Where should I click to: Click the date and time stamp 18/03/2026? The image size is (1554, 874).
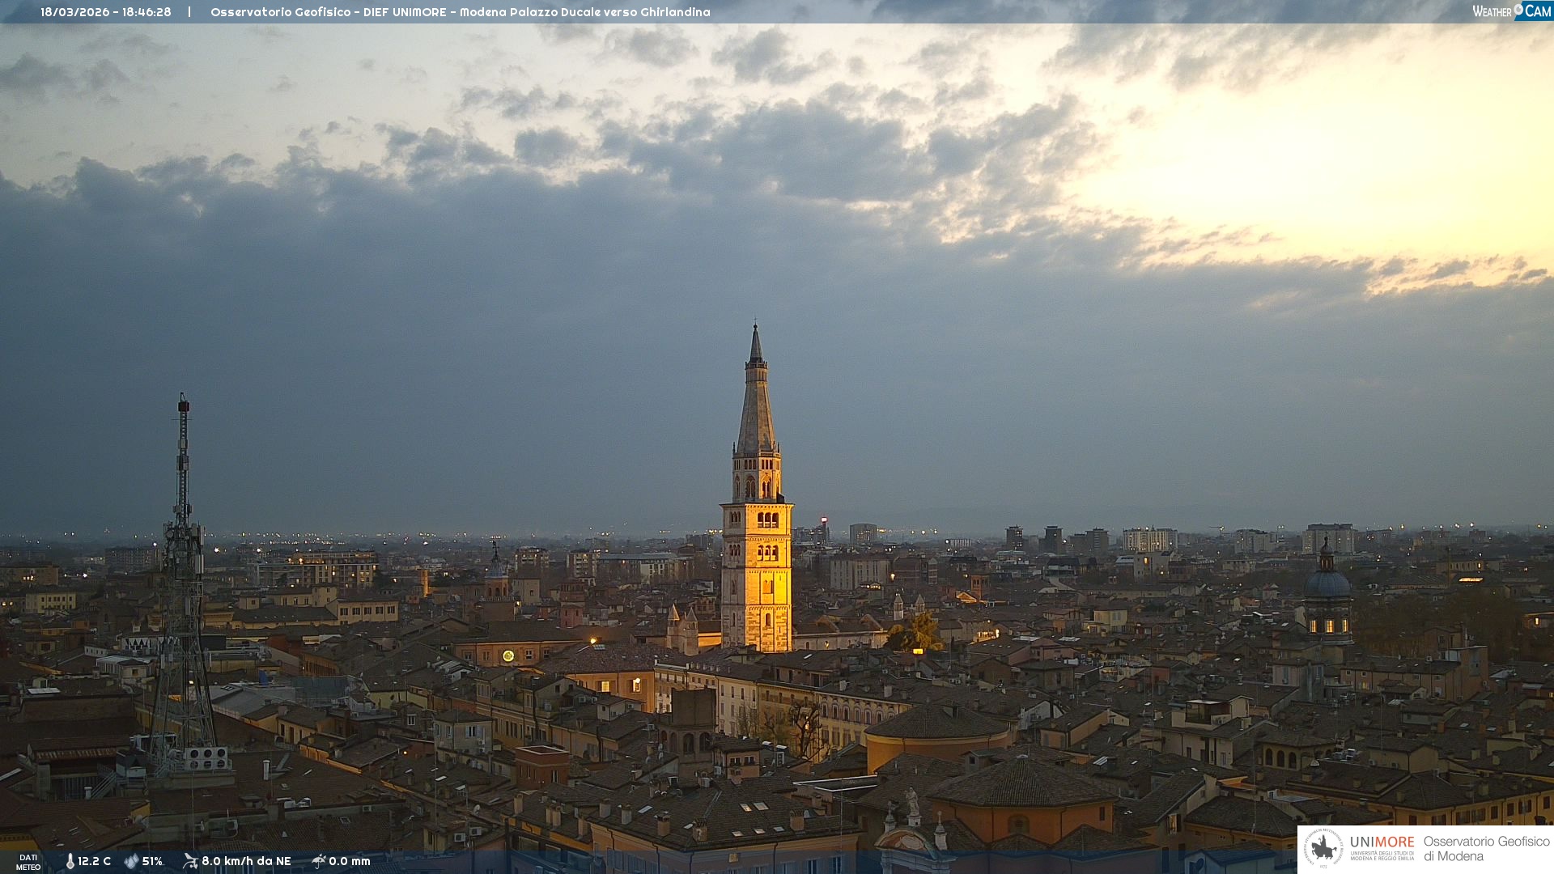pos(105,12)
